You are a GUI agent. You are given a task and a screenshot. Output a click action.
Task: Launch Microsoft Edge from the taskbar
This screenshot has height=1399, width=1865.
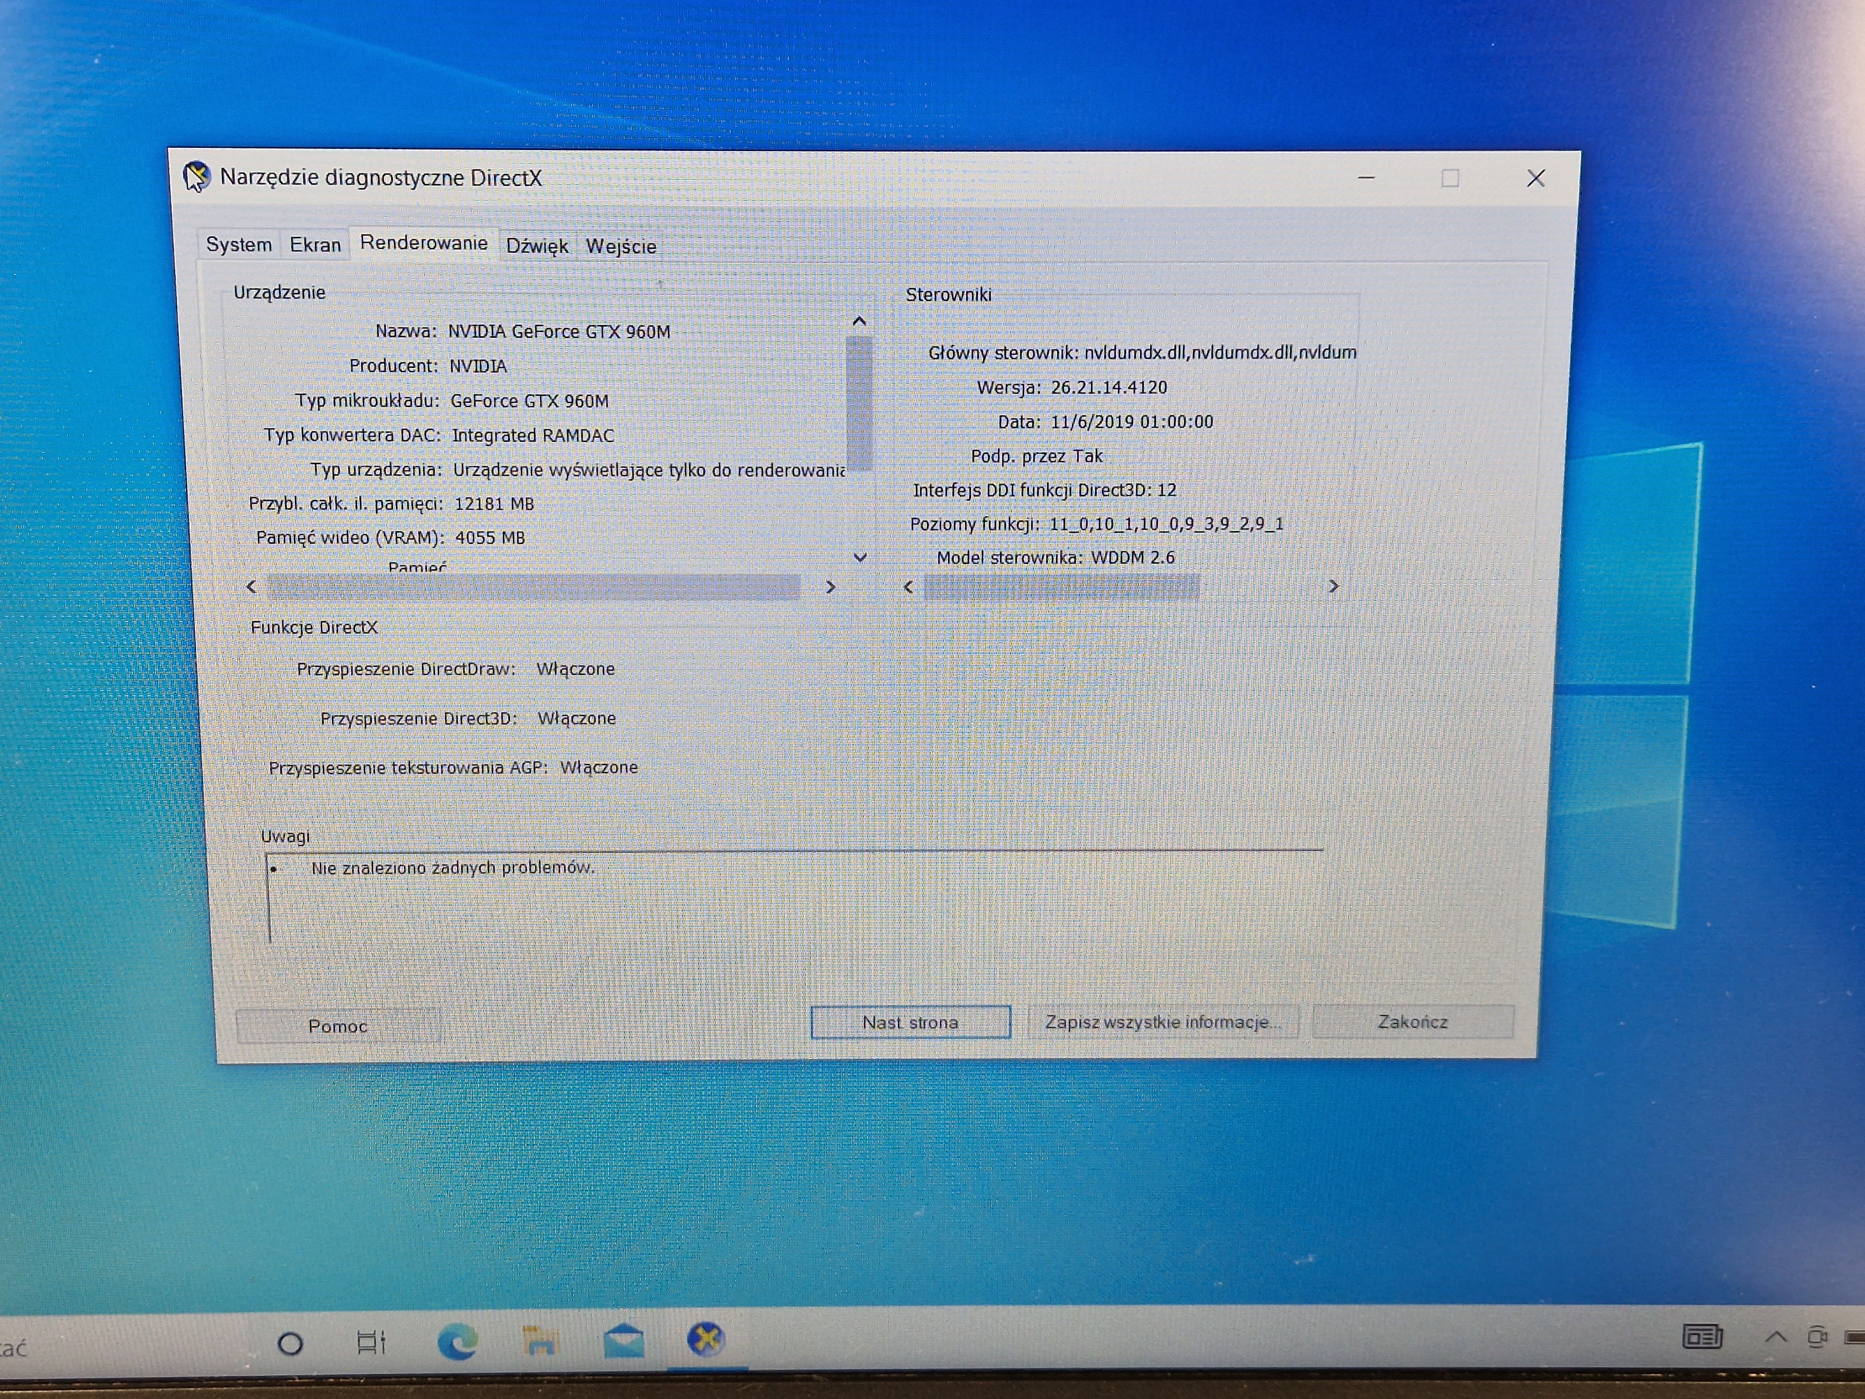pyautogui.click(x=458, y=1341)
